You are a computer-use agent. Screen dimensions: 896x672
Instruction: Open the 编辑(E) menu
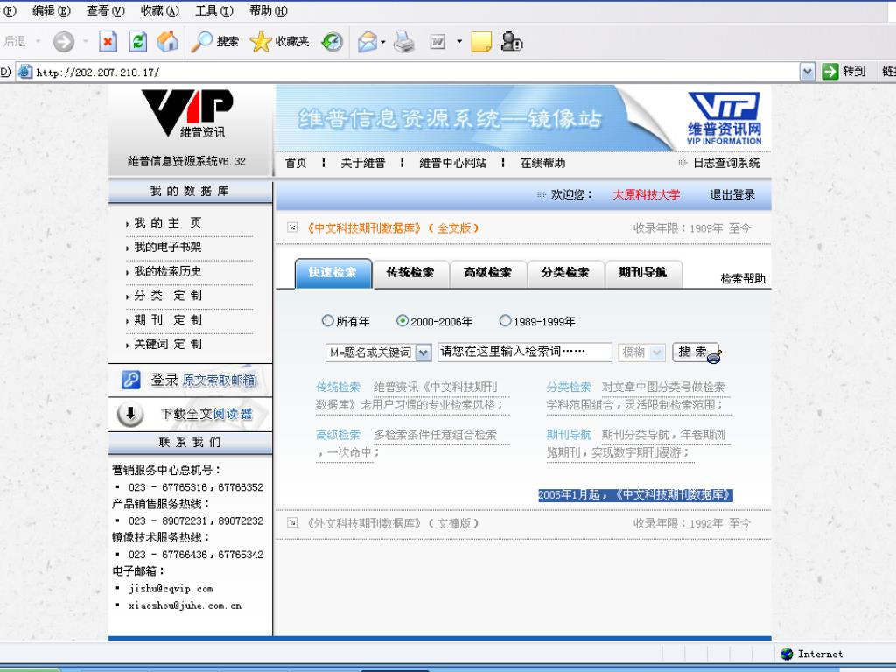coord(52,10)
